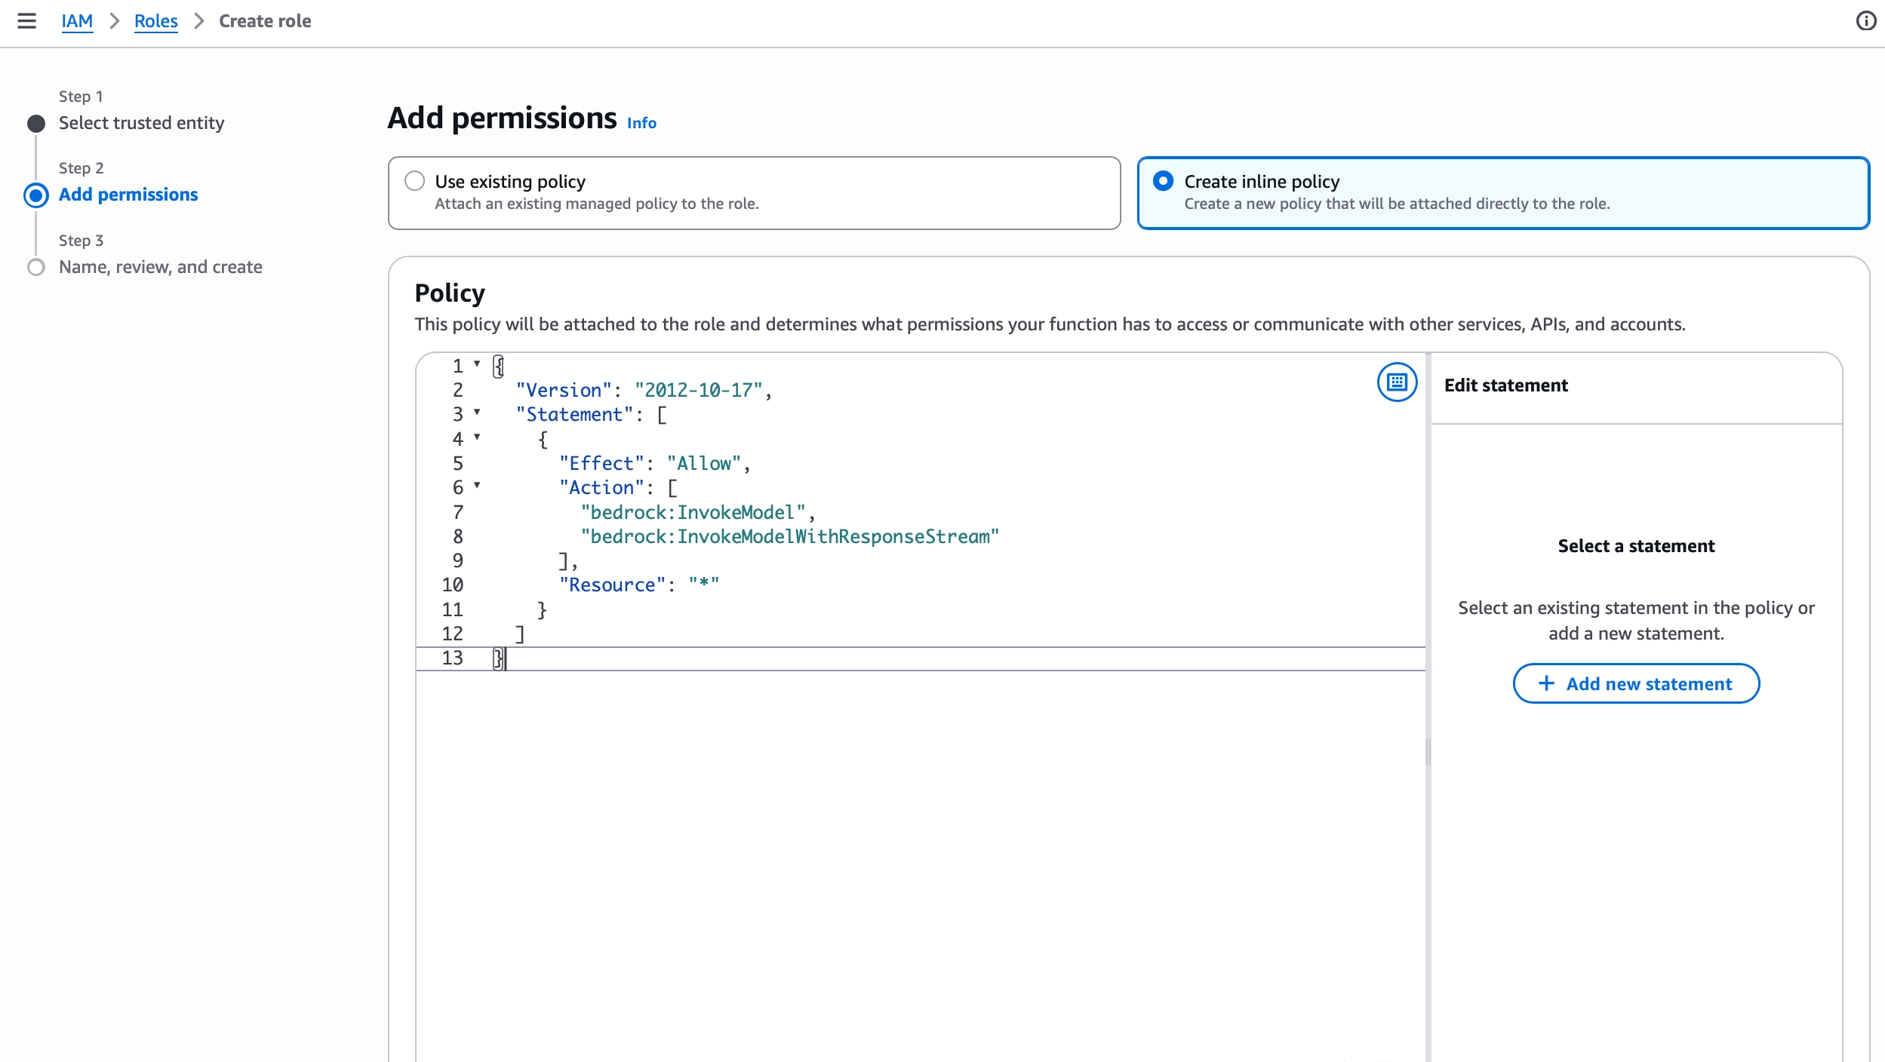This screenshot has width=1885, height=1062.
Task: Place cursor on line 13 closing brace
Action: click(x=499, y=658)
